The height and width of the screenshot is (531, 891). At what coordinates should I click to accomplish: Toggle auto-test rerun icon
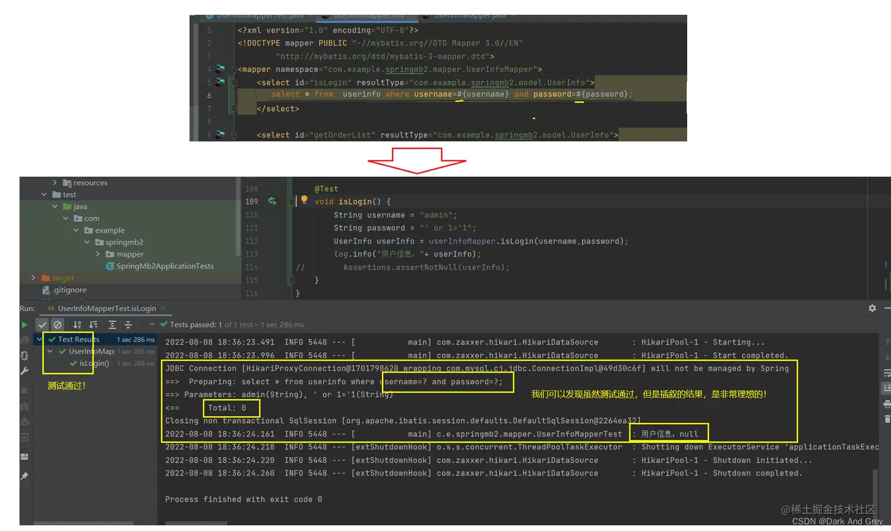[x=24, y=355]
